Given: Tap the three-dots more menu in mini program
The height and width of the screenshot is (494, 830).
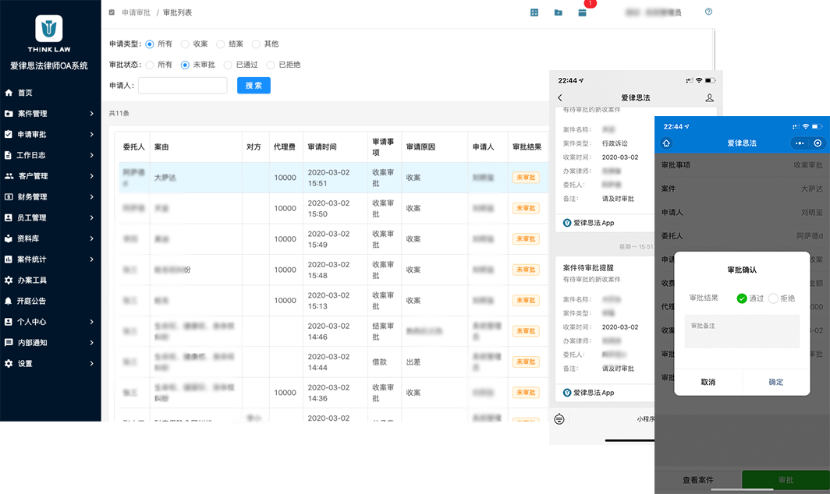Looking at the screenshot, I should (x=799, y=143).
